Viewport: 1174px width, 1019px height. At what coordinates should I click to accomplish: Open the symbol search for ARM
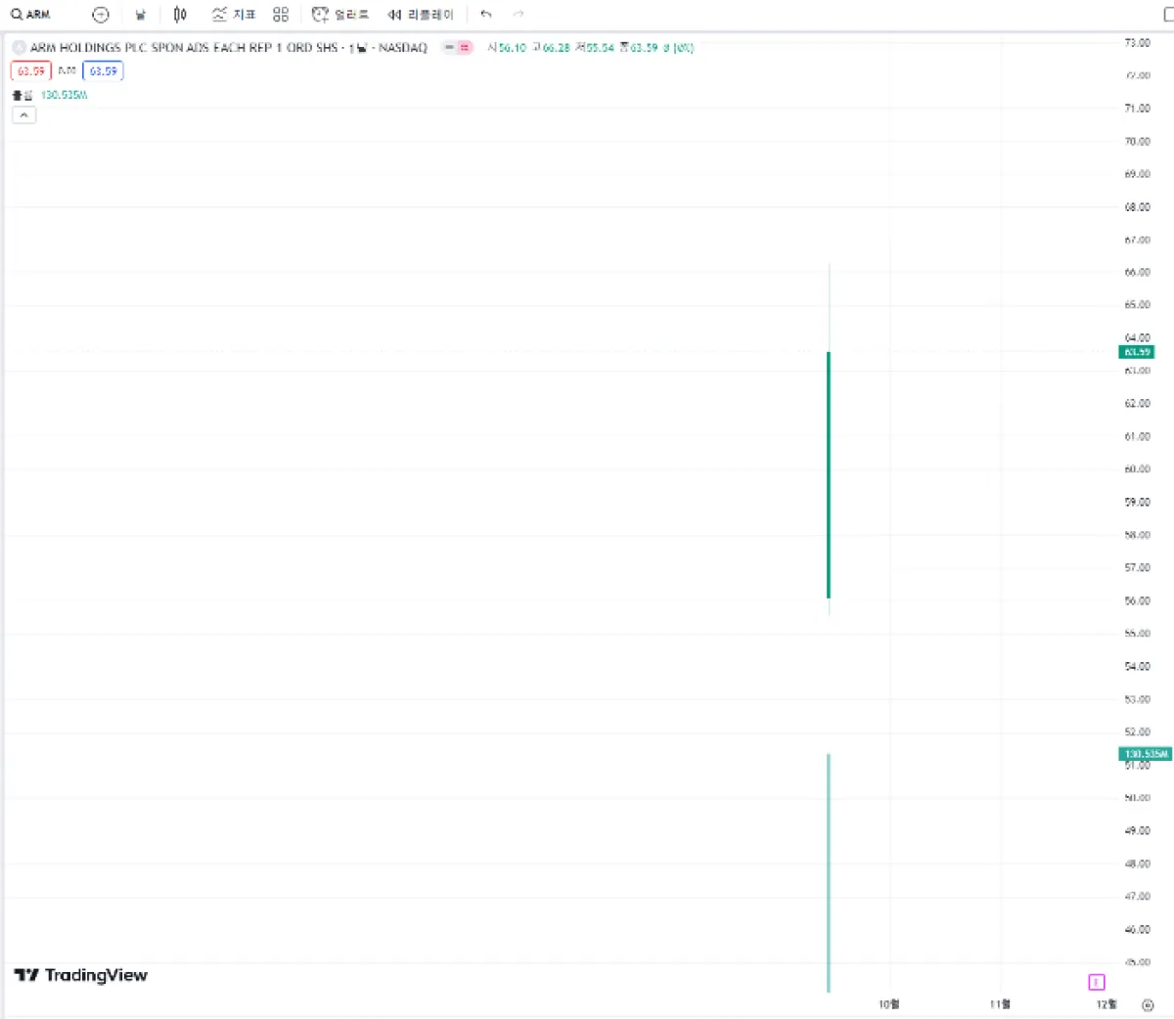[29, 14]
